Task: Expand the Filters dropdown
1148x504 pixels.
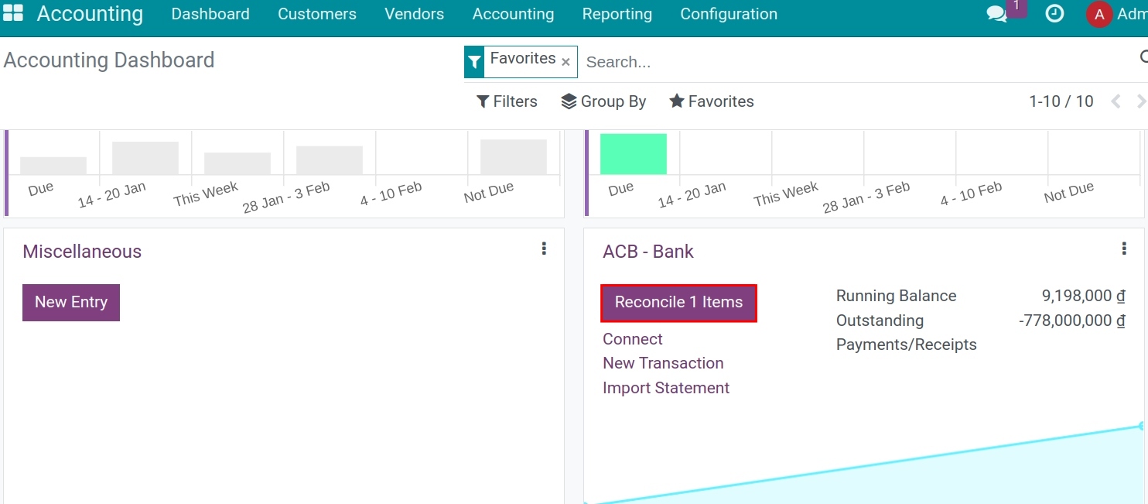Action: (507, 101)
